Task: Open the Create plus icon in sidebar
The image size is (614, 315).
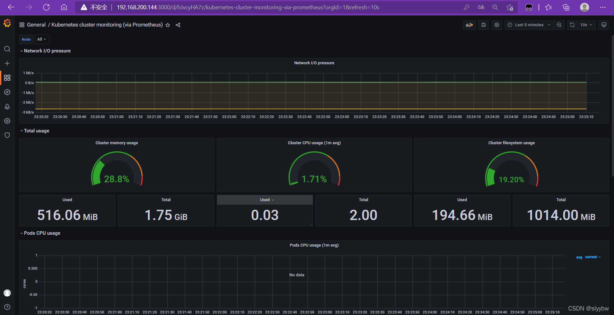Action: (7, 63)
